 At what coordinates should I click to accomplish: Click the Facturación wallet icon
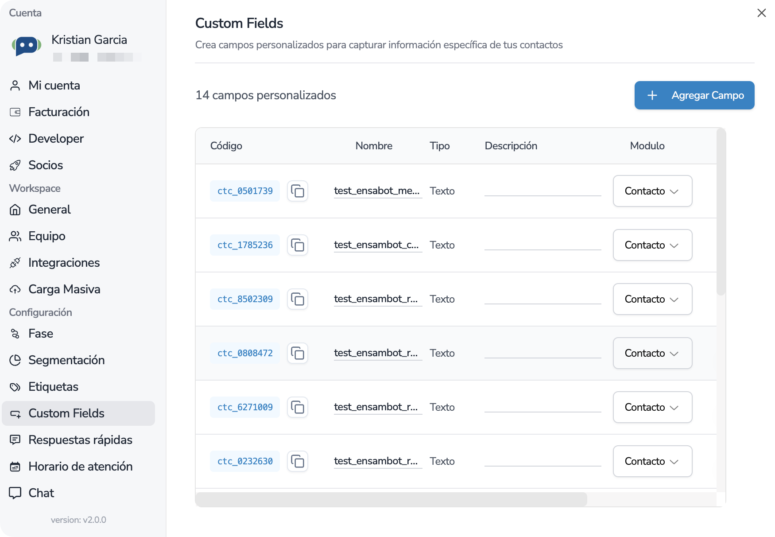15,112
